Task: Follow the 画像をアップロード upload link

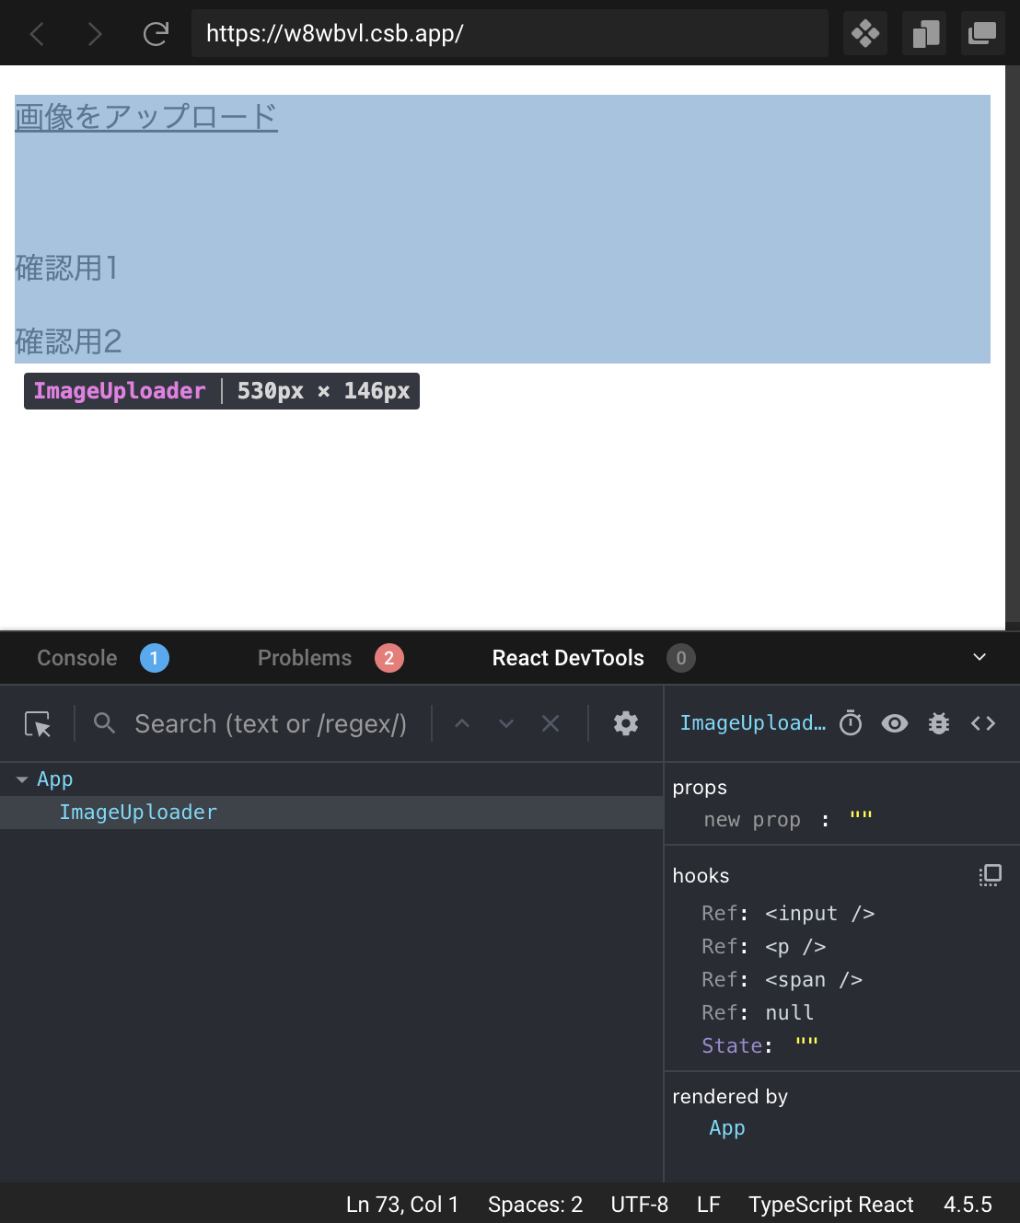Action: click(x=144, y=117)
